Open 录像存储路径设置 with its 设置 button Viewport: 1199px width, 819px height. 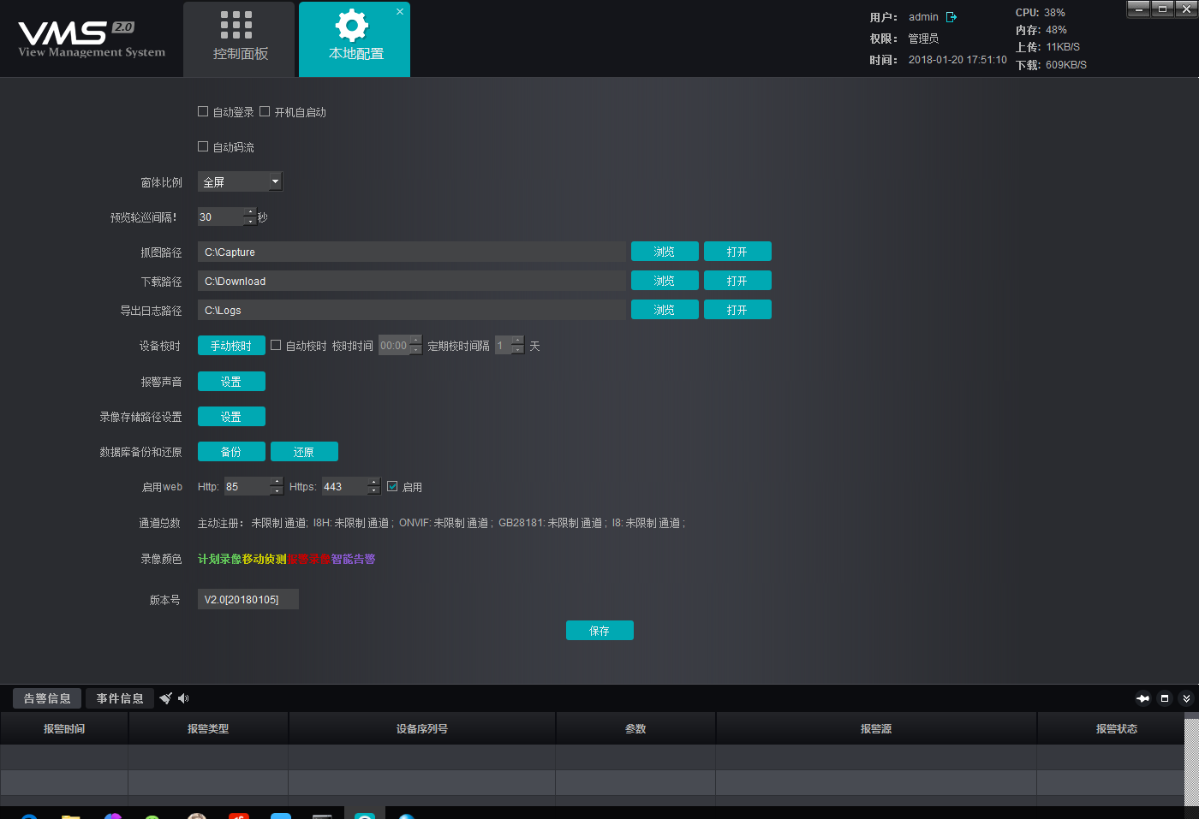(231, 417)
